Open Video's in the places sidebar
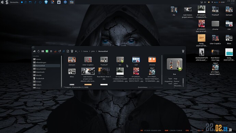 click(x=47, y=85)
